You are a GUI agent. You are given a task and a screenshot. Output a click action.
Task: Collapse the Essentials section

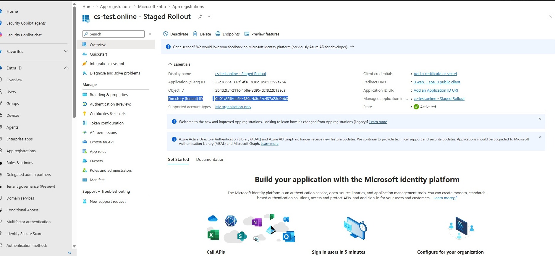170,64
